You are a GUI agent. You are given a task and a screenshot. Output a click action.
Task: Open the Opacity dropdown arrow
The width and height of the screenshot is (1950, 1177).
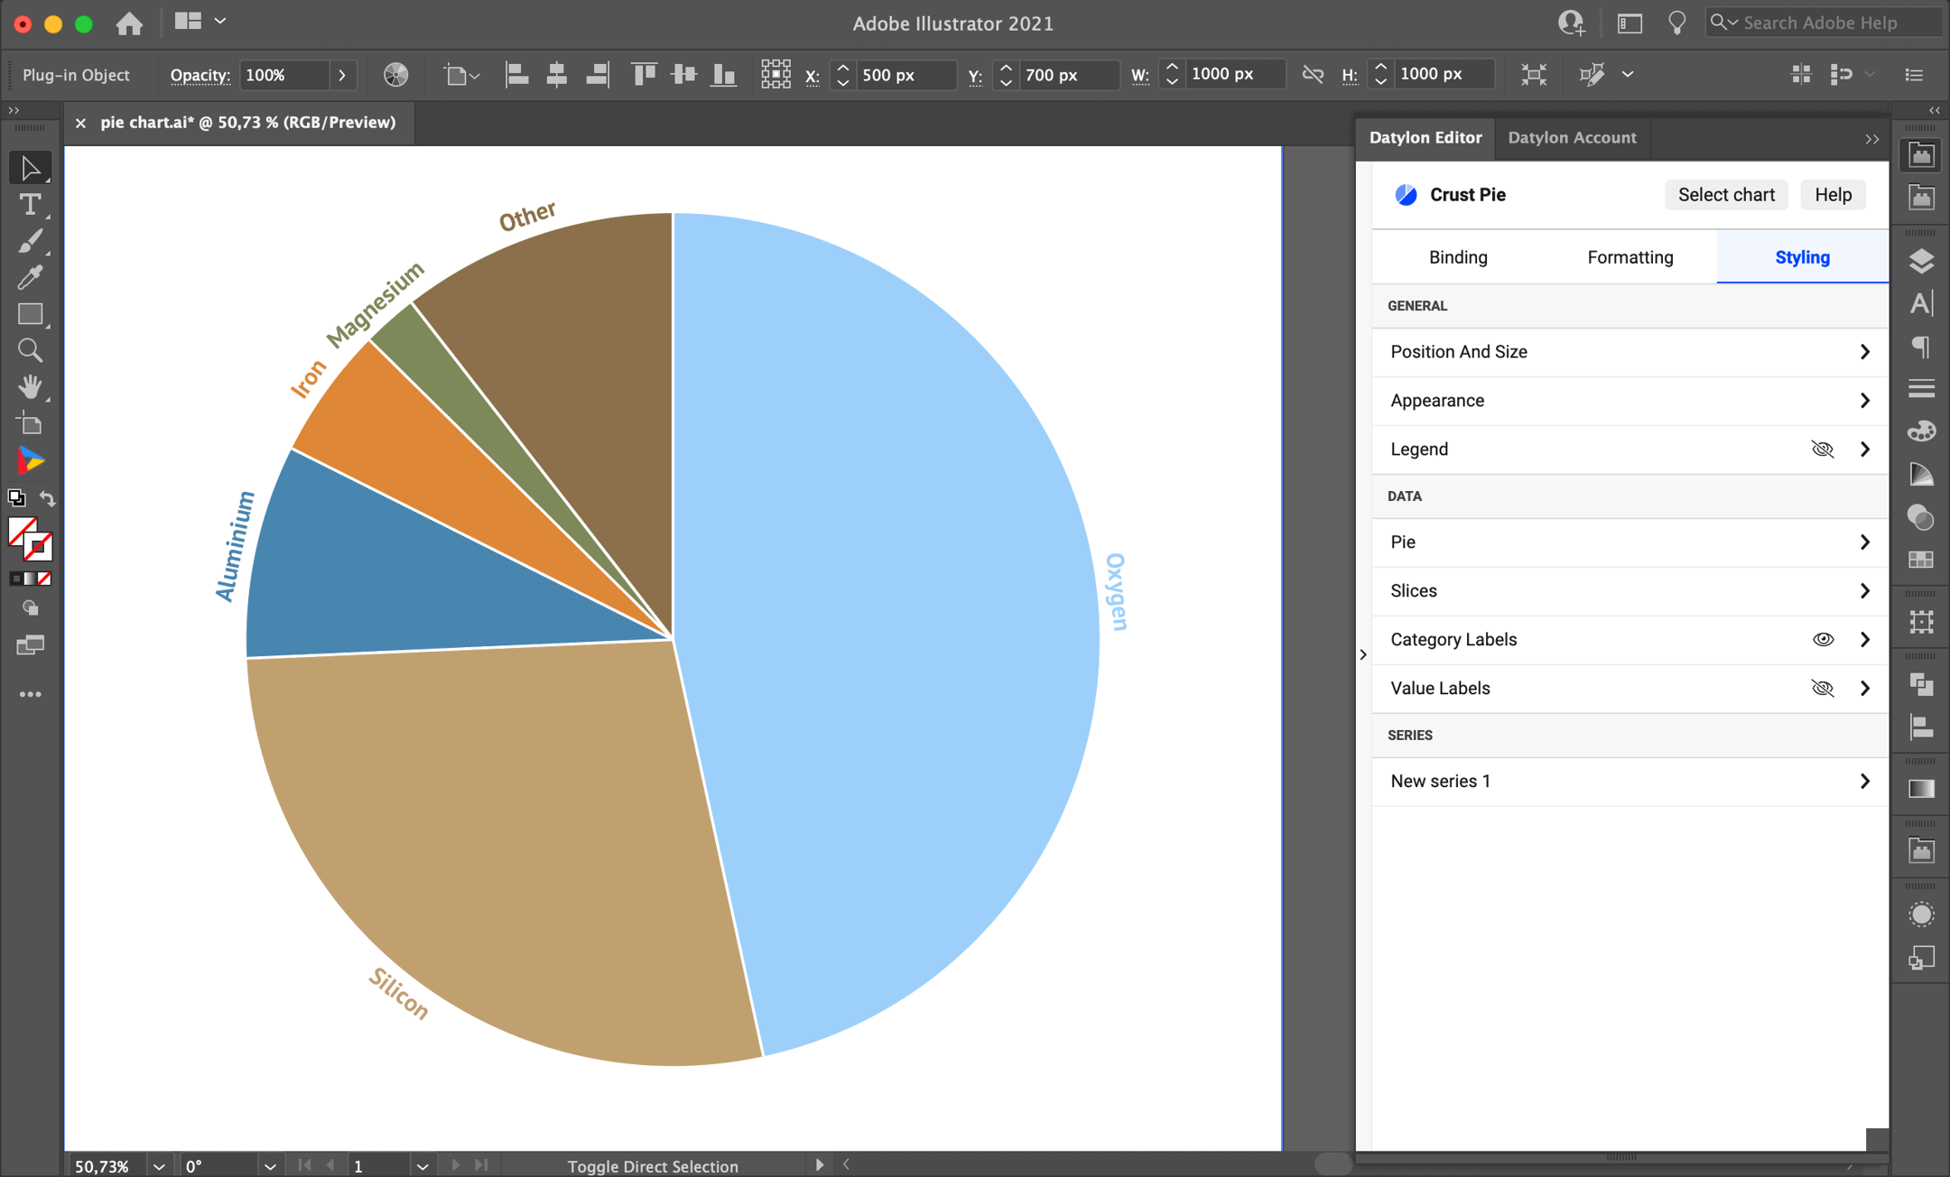point(342,75)
